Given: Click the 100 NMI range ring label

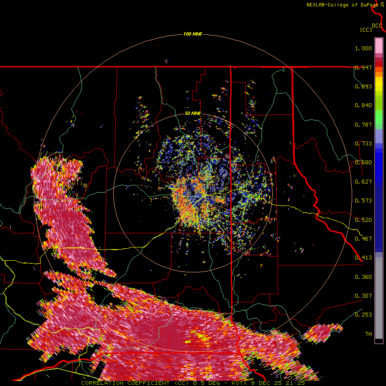Looking at the screenshot, I should click(193, 34).
